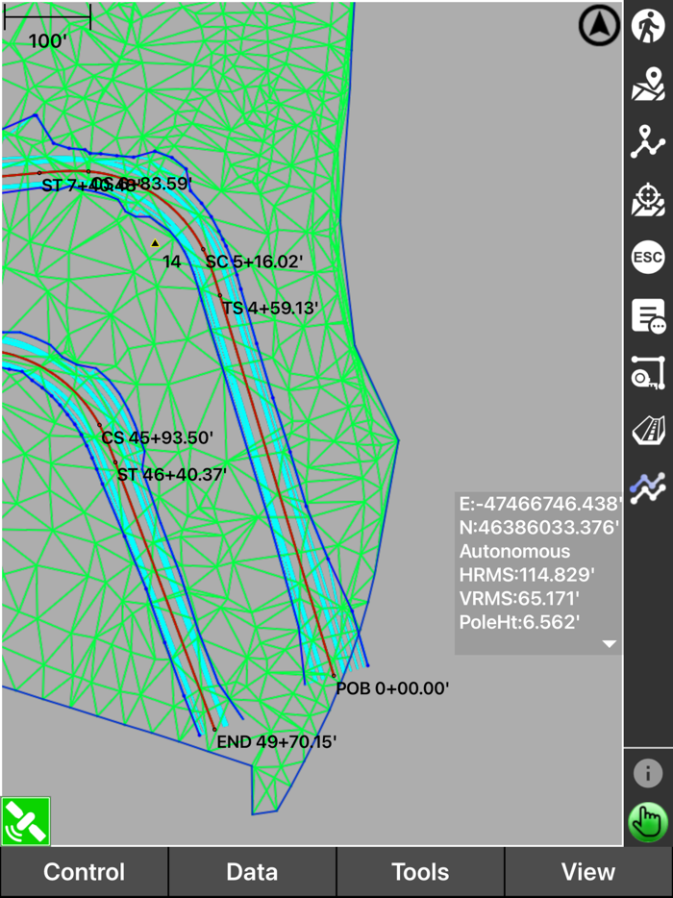Open the road surface icon
Viewport: 673px width, 898px height.
[x=648, y=431]
